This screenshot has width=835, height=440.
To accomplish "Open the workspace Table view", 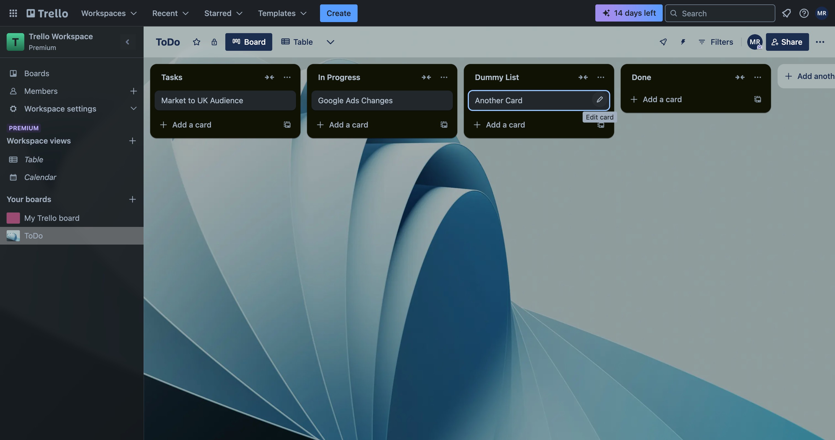I will point(72,160).
